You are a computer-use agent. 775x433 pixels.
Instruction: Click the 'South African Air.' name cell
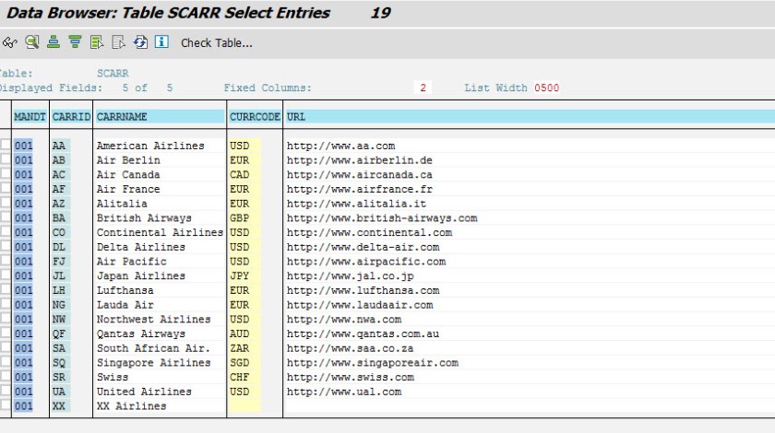pyautogui.click(x=153, y=348)
